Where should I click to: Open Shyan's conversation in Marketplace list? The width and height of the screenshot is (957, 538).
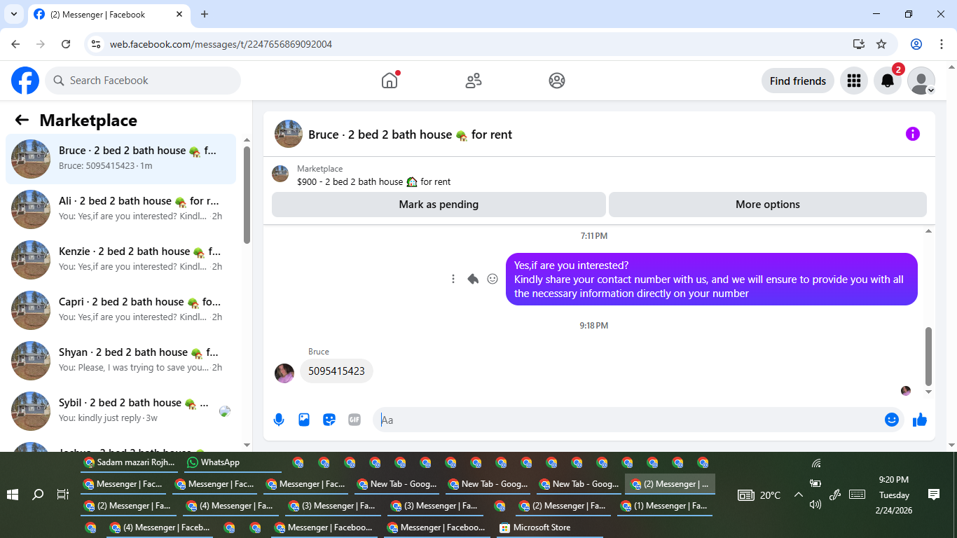pyautogui.click(x=121, y=361)
